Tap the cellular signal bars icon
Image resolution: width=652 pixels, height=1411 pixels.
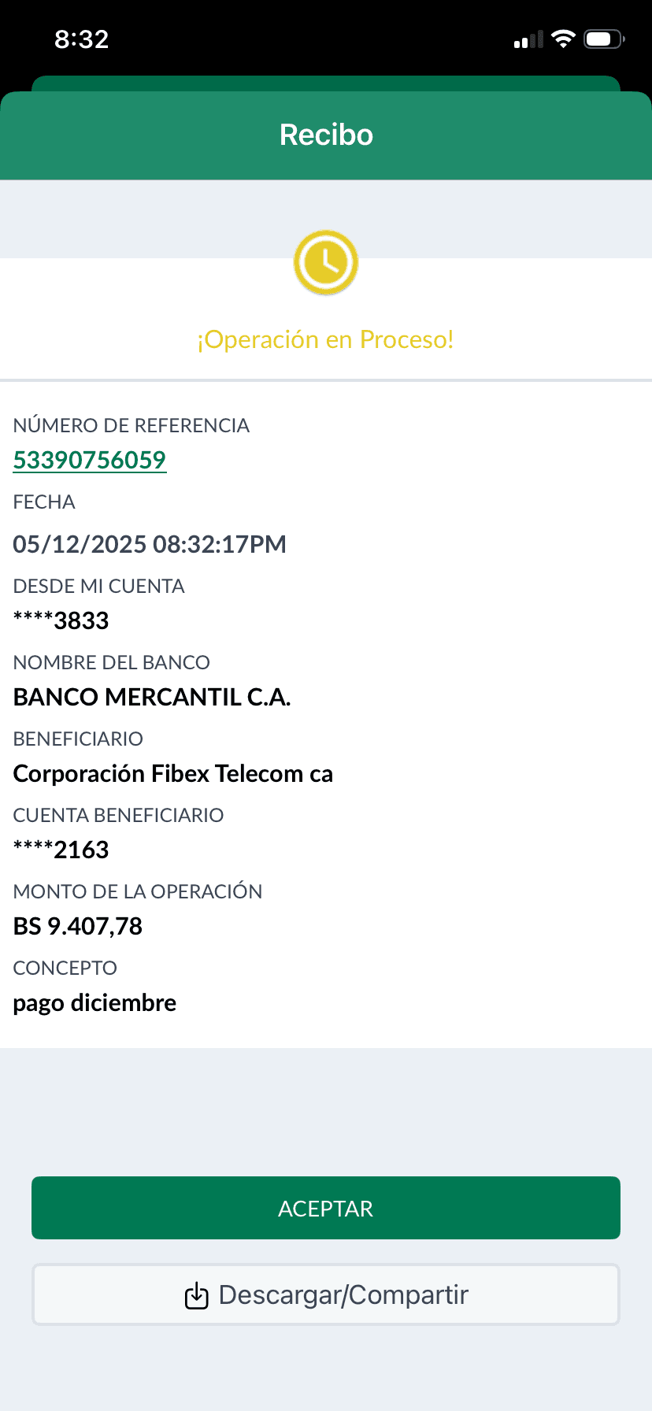click(528, 39)
